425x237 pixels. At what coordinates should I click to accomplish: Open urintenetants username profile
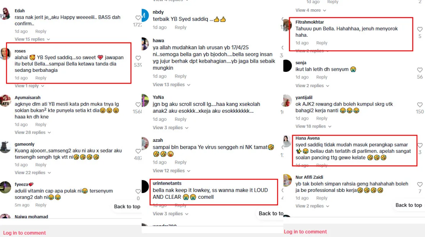167,183
